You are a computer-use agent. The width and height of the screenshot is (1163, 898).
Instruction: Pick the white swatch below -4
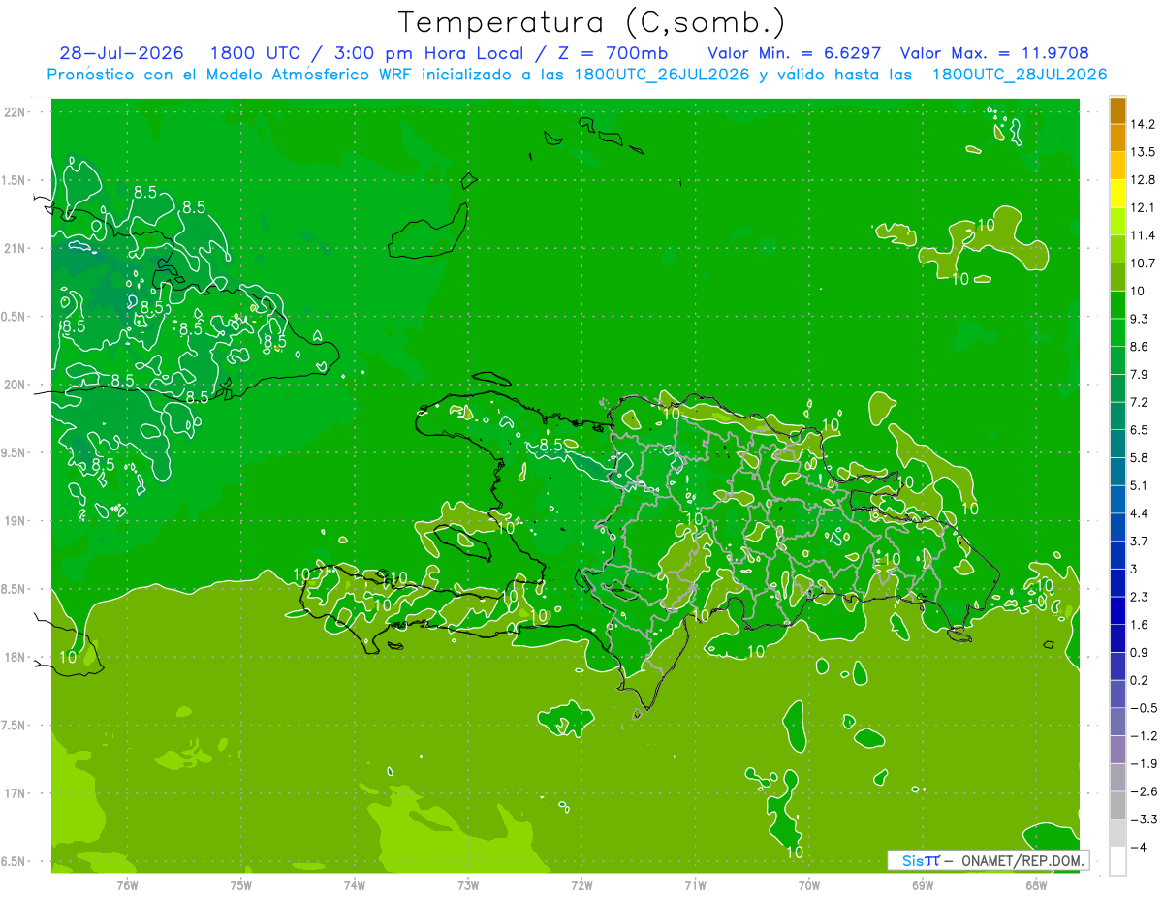[1117, 860]
